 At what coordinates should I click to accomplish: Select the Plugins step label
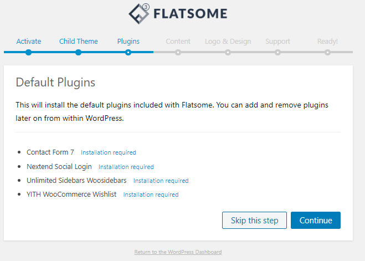point(128,42)
